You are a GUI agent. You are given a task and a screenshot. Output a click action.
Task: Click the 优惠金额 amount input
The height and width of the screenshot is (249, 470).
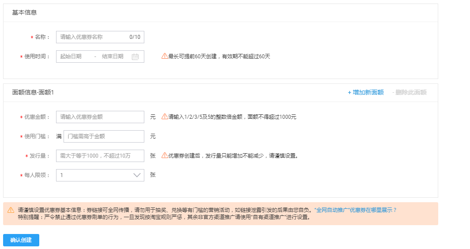coord(100,117)
